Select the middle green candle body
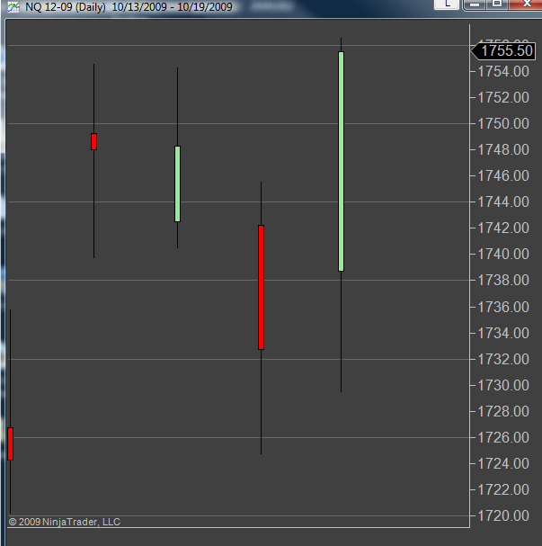This screenshot has height=546, width=542. coord(177,183)
